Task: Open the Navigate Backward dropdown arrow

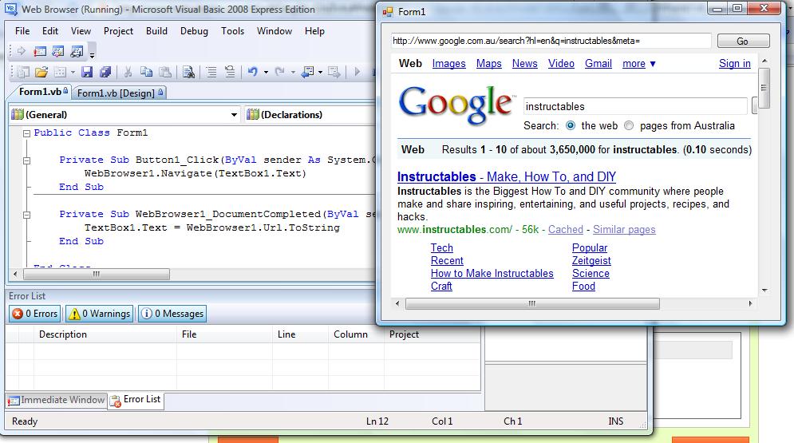Action: click(320, 73)
